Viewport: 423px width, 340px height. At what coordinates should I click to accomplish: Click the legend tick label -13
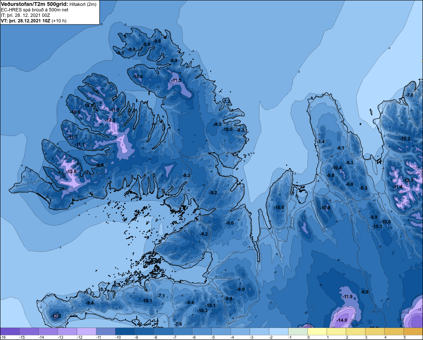coord(60,337)
